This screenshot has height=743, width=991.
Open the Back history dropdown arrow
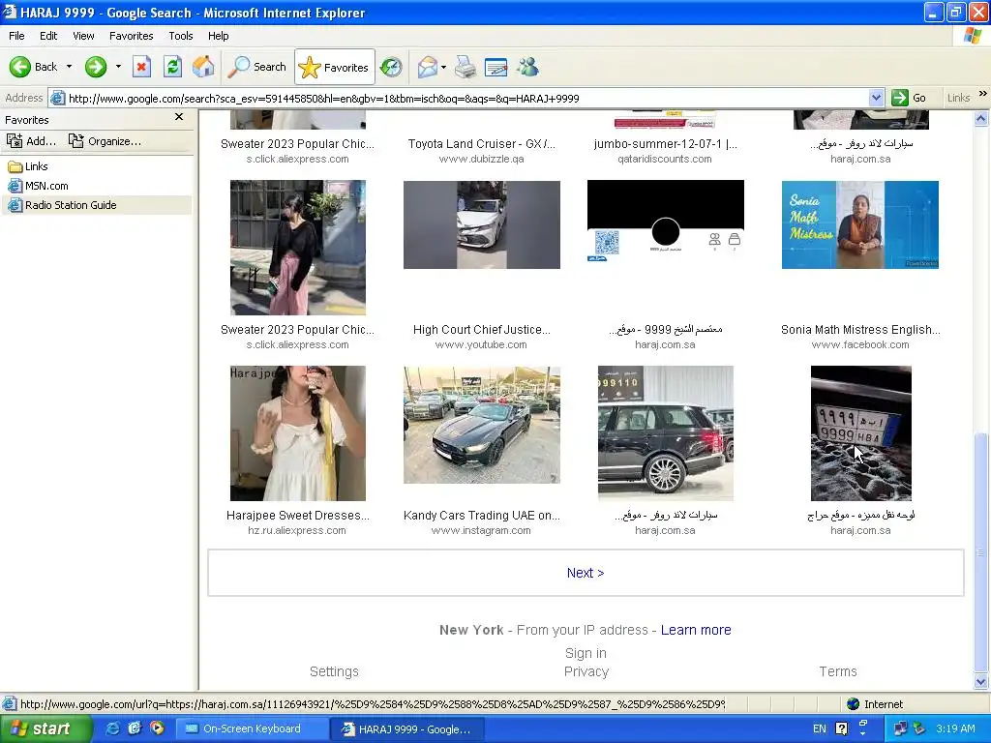69,67
